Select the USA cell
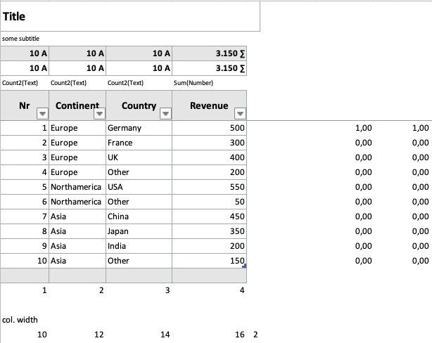 click(x=139, y=187)
